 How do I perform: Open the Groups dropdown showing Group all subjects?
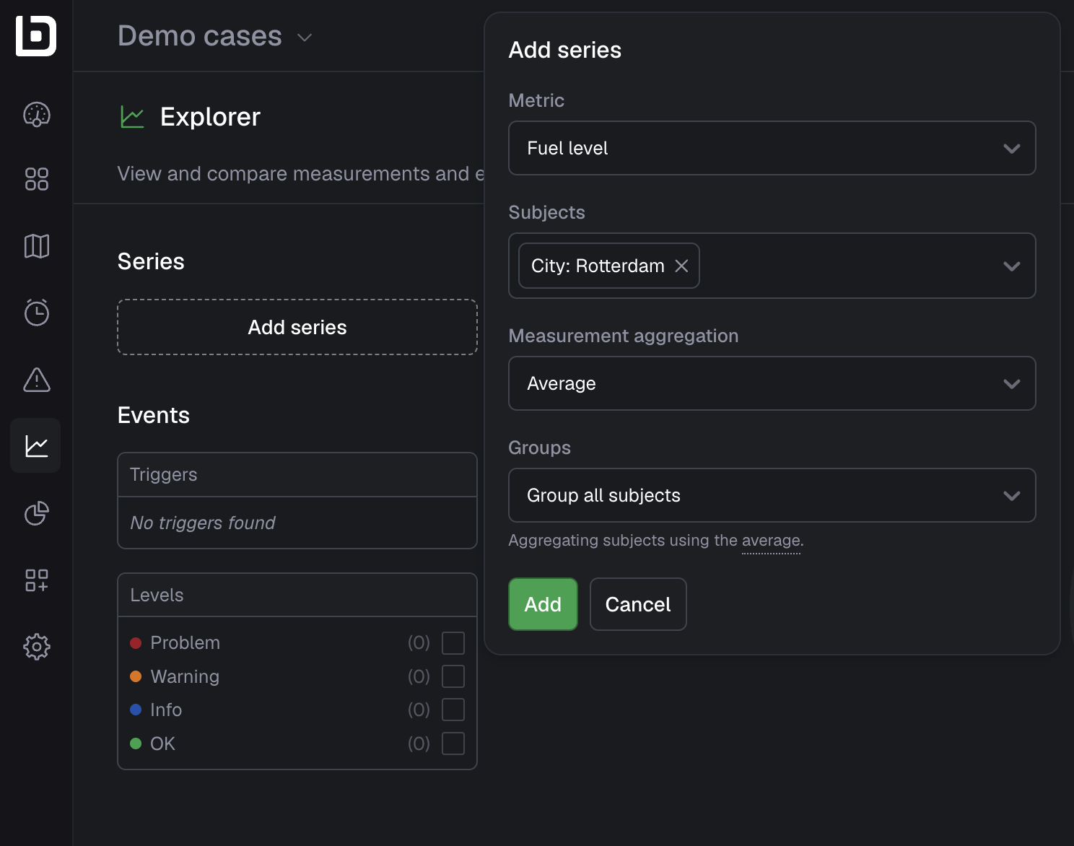coord(772,495)
